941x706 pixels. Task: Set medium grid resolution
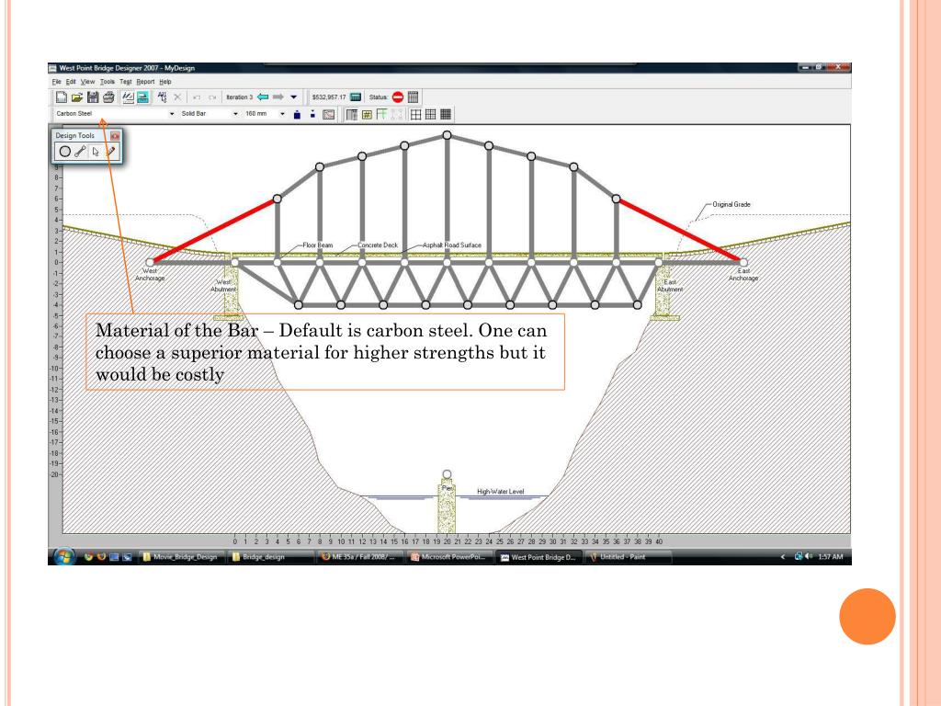[430, 114]
